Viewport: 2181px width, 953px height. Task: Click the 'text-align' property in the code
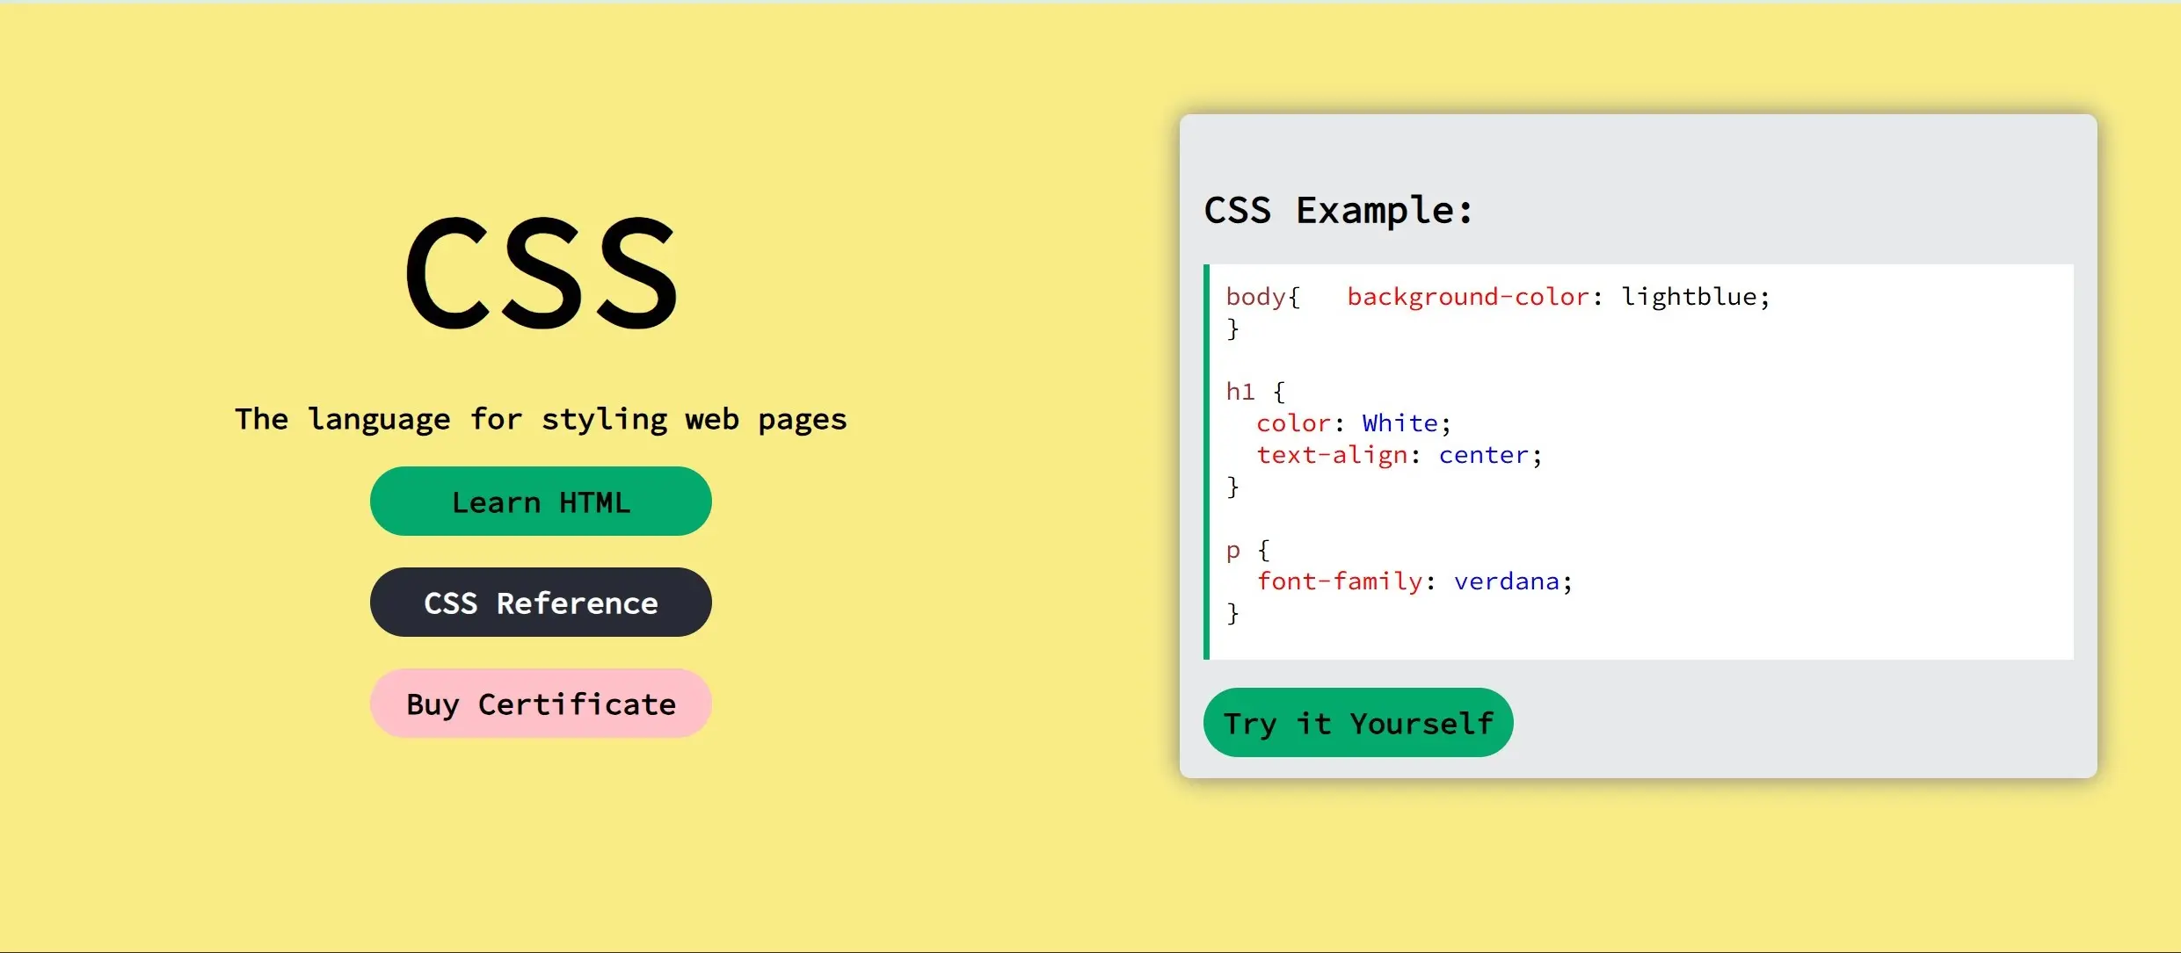[1332, 455]
